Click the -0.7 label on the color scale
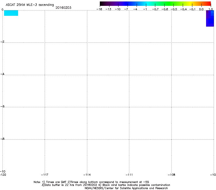The height and width of the screenshot is (190, 216). click(155, 9)
